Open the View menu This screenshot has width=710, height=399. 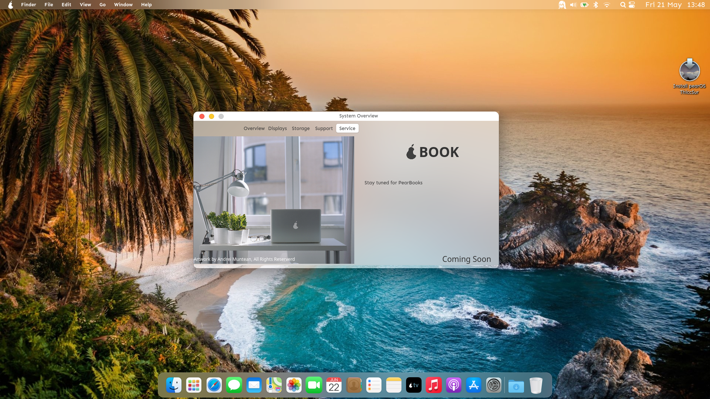(x=85, y=5)
